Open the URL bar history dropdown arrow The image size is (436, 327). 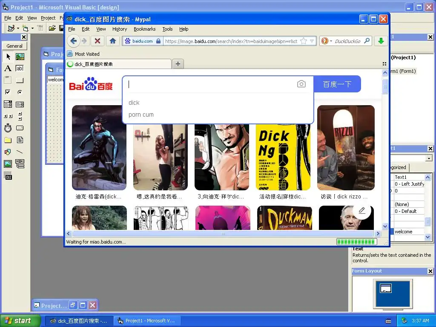point(312,41)
